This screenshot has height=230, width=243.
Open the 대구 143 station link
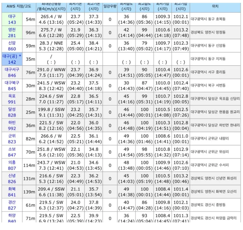12,19
